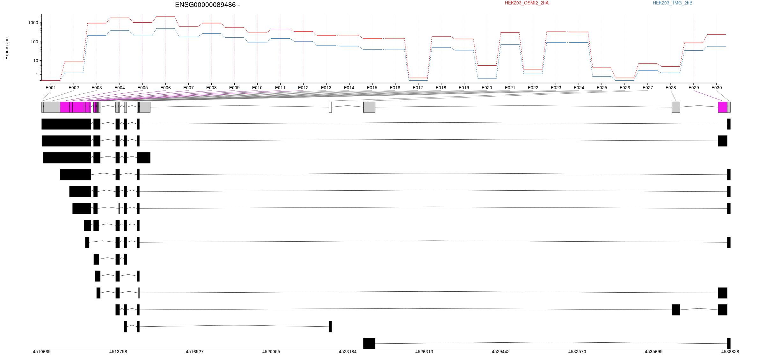Click exon bin label E016
This screenshot has width=765, height=357.
tap(395, 88)
